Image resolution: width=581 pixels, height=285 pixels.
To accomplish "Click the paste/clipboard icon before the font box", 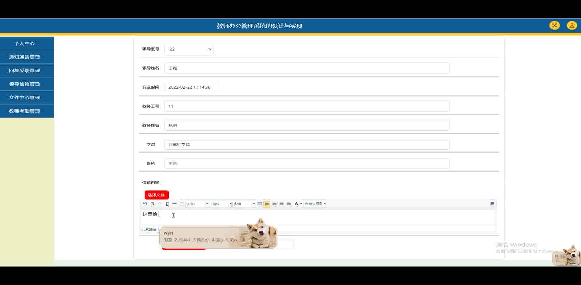I will click(181, 204).
